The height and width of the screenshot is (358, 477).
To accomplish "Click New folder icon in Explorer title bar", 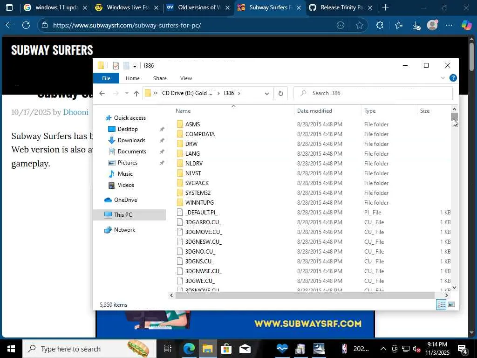I will click(x=126, y=65).
